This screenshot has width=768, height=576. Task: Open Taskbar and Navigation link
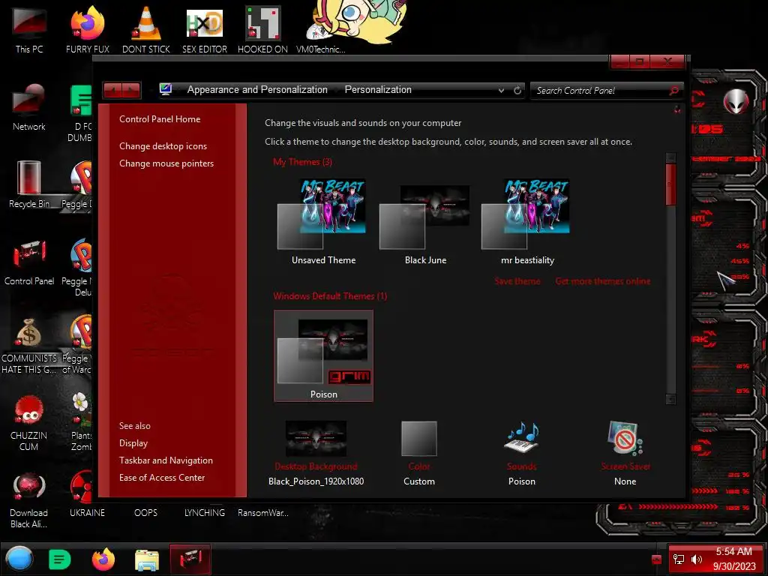(166, 460)
